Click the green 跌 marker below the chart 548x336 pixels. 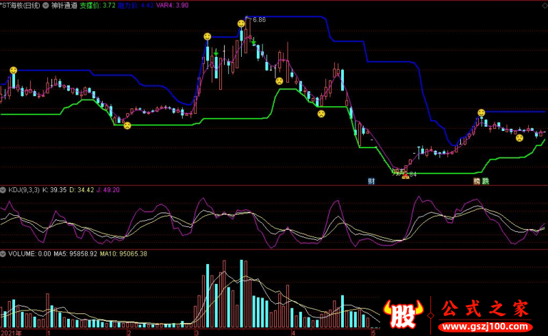pyautogui.click(x=486, y=181)
